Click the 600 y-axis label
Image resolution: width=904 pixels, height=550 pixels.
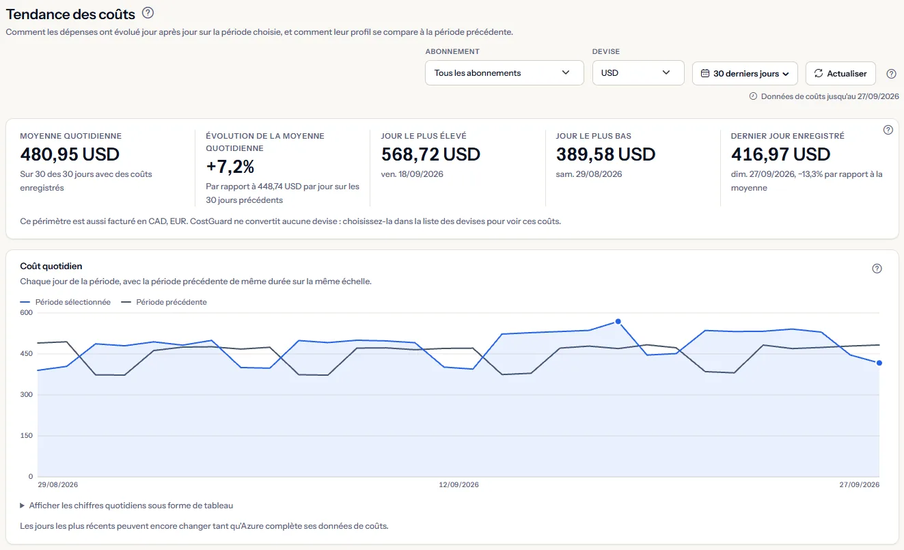click(27, 313)
